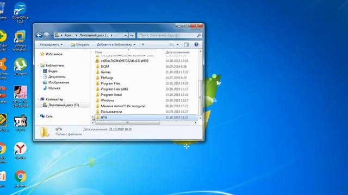
Task: Open the recent pages dropdown beside Forward
Action: (52, 35)
